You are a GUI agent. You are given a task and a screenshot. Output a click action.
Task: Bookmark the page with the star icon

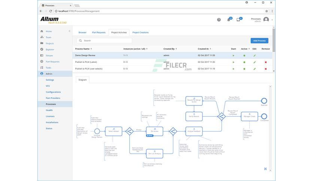pyautogui.click(x=267, y=11)
